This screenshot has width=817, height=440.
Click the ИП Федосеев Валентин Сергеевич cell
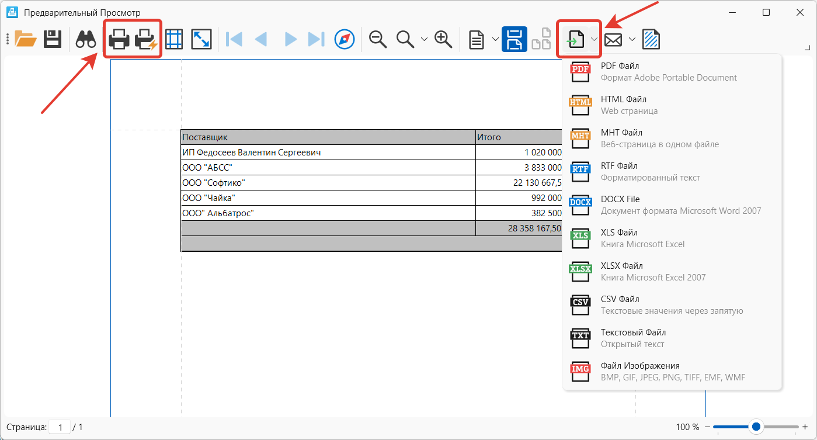click(x=328, y=153)
